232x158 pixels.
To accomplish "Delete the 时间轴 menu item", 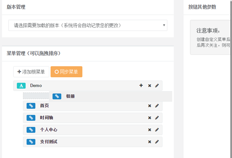I will click(150, 118).
